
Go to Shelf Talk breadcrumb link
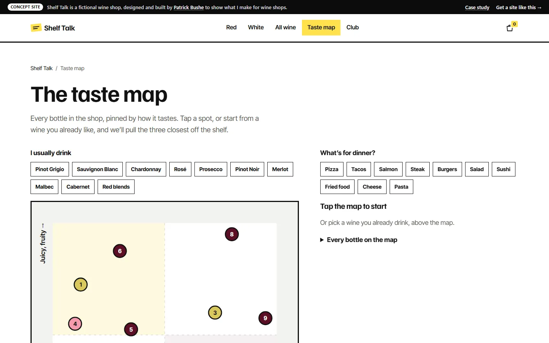click(42, 68)
